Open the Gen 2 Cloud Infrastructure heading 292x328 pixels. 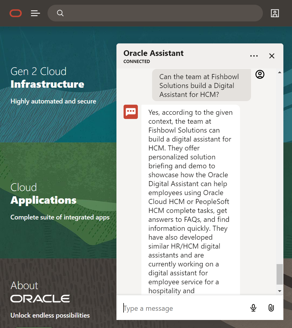point(48,78)
